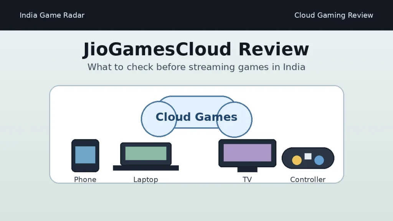The image size is (393, 221).
Task: Click the TV label text
Action: point(247,180)
